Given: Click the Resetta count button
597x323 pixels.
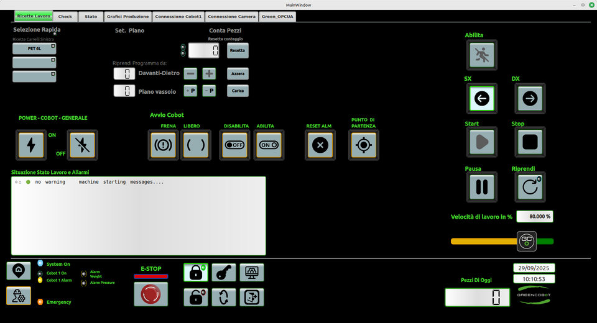Looking at the screenshot, I should [238, 50].
